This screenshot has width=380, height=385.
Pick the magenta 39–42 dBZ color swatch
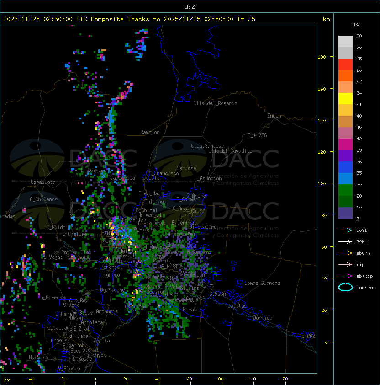[x=345, y=144]
